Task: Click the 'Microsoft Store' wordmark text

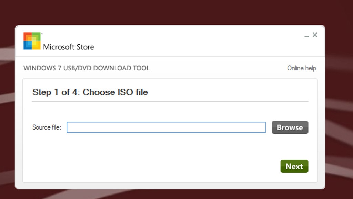Action: [69, 47]
